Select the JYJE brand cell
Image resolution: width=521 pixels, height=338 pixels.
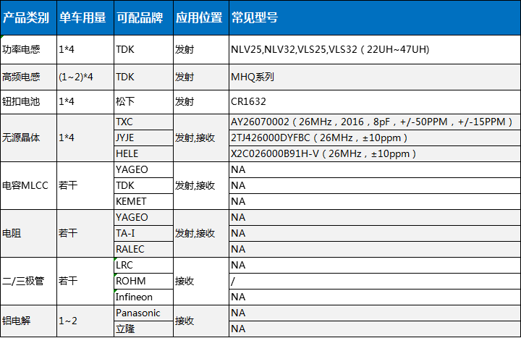point(143,138)
